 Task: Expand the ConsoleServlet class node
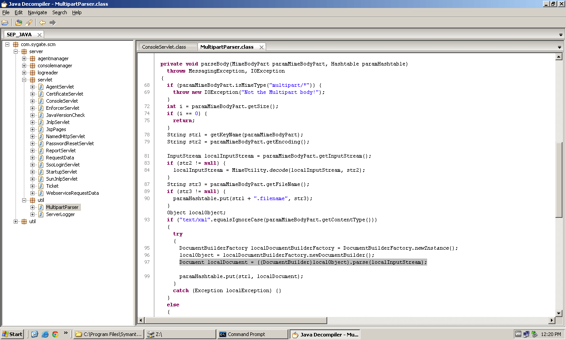point(33,101)
